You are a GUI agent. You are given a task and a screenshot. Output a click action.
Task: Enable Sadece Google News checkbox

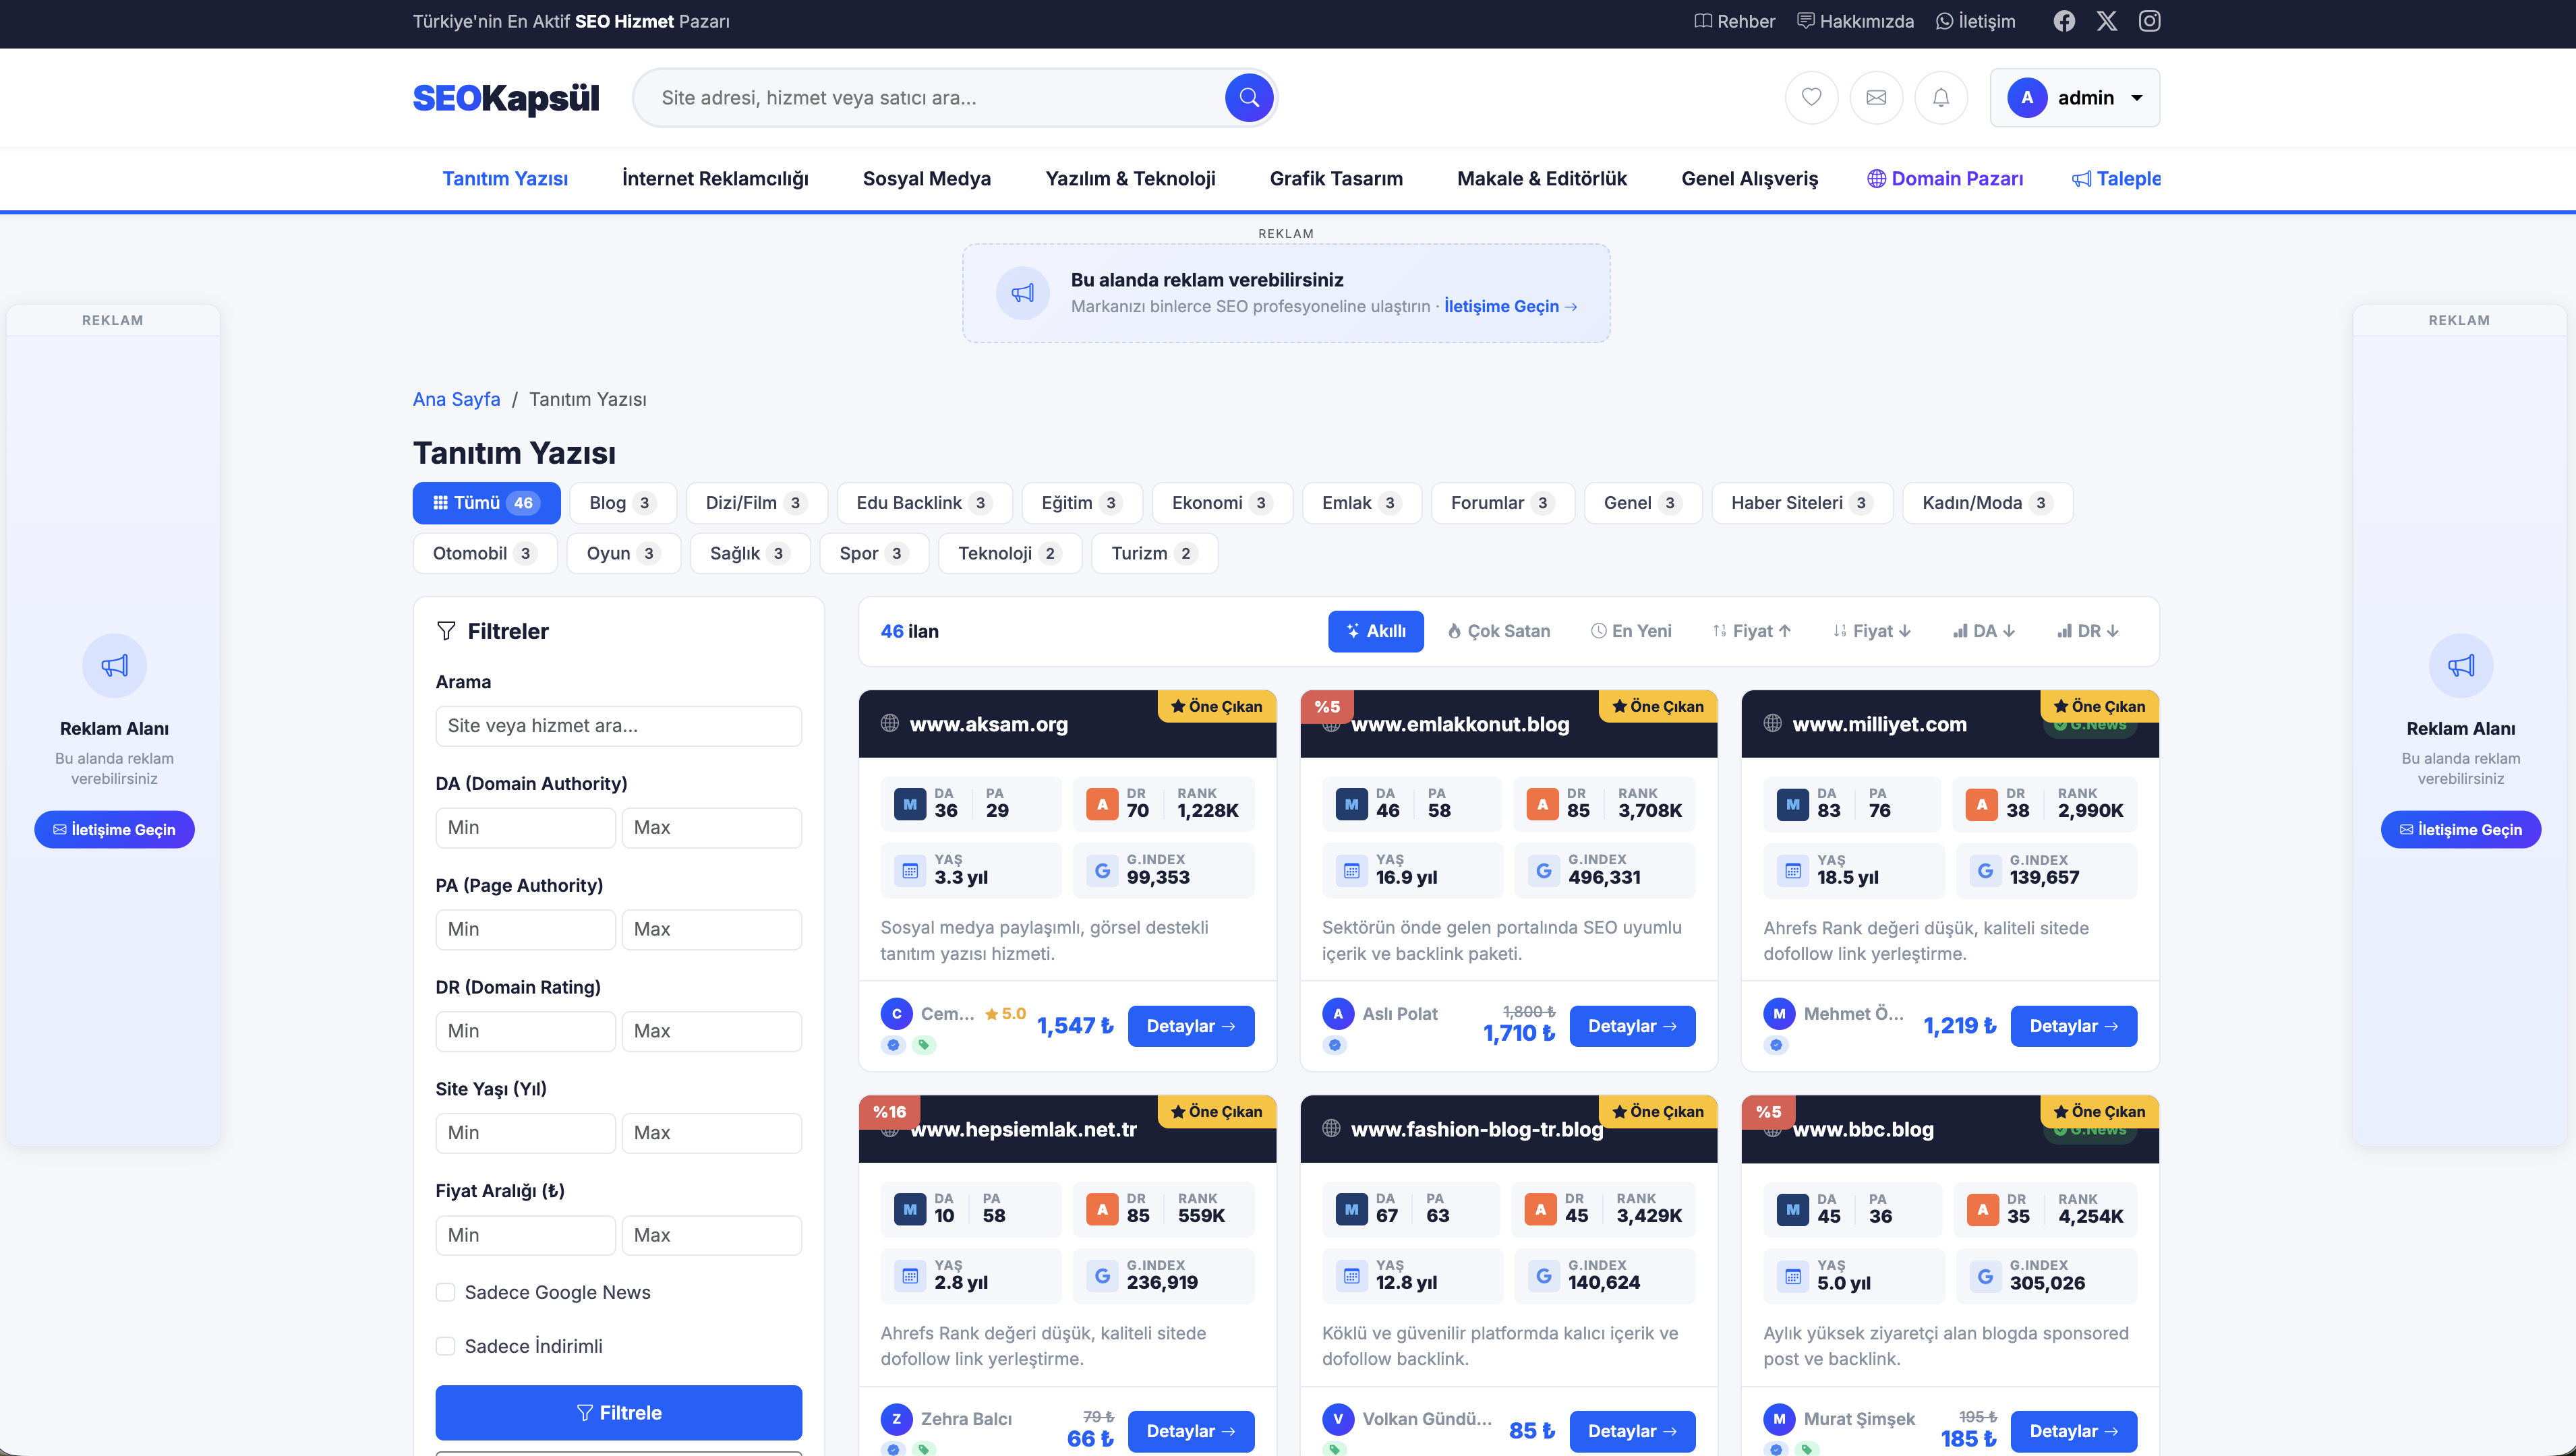[445, 1292]
